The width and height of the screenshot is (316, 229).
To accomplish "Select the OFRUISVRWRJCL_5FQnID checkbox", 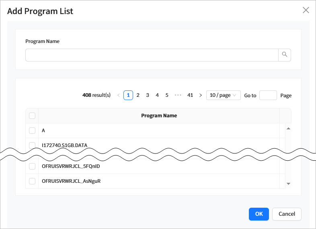I will [32, 166].
